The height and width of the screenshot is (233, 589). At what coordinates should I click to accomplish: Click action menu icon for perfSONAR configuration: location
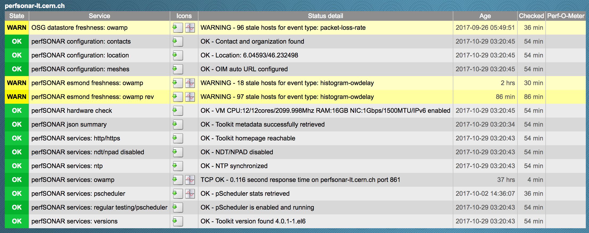point(178,55)
